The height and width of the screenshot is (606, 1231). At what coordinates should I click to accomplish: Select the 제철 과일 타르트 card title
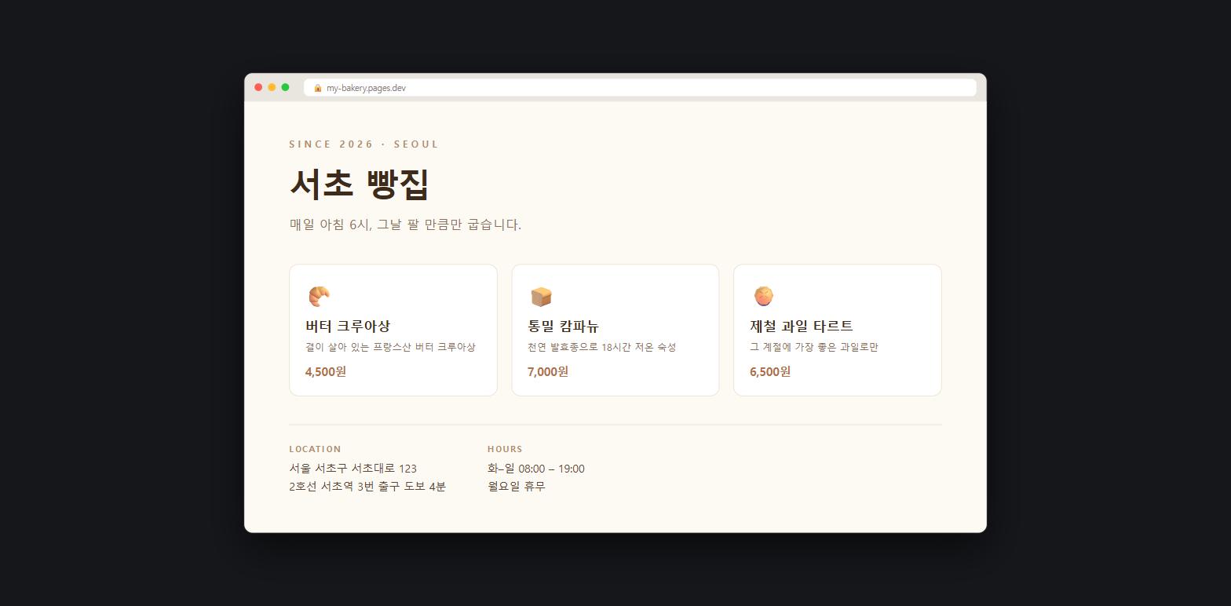pos(802,326)
